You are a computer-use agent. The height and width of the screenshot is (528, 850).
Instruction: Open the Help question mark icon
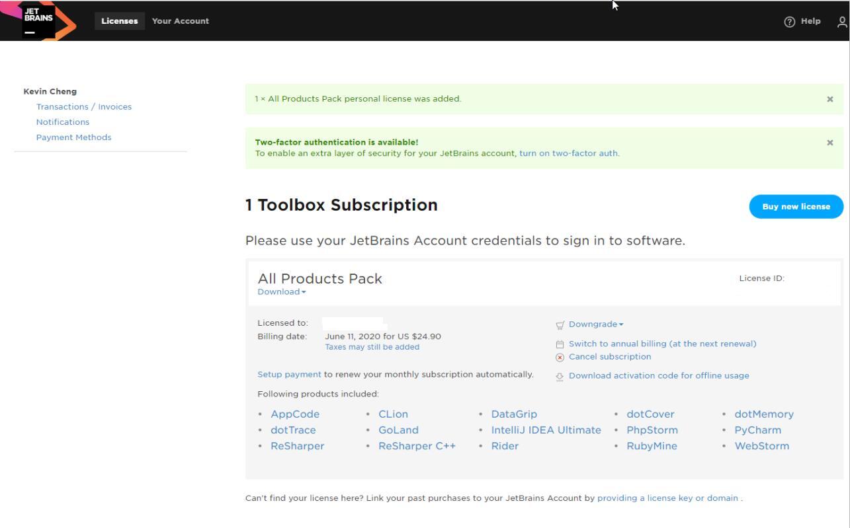click(789, 21)
